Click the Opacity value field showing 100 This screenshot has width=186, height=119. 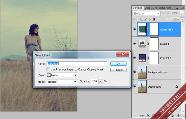coord(95,81)
